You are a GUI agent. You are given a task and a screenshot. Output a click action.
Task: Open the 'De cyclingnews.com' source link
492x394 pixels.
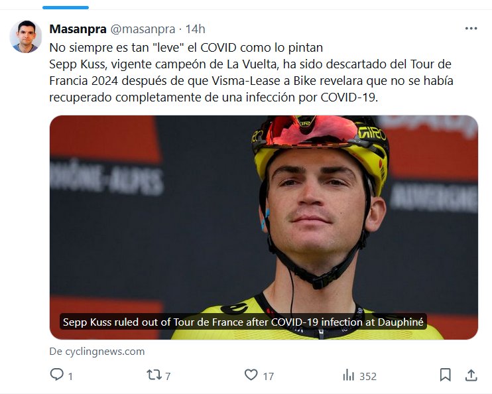97,352
